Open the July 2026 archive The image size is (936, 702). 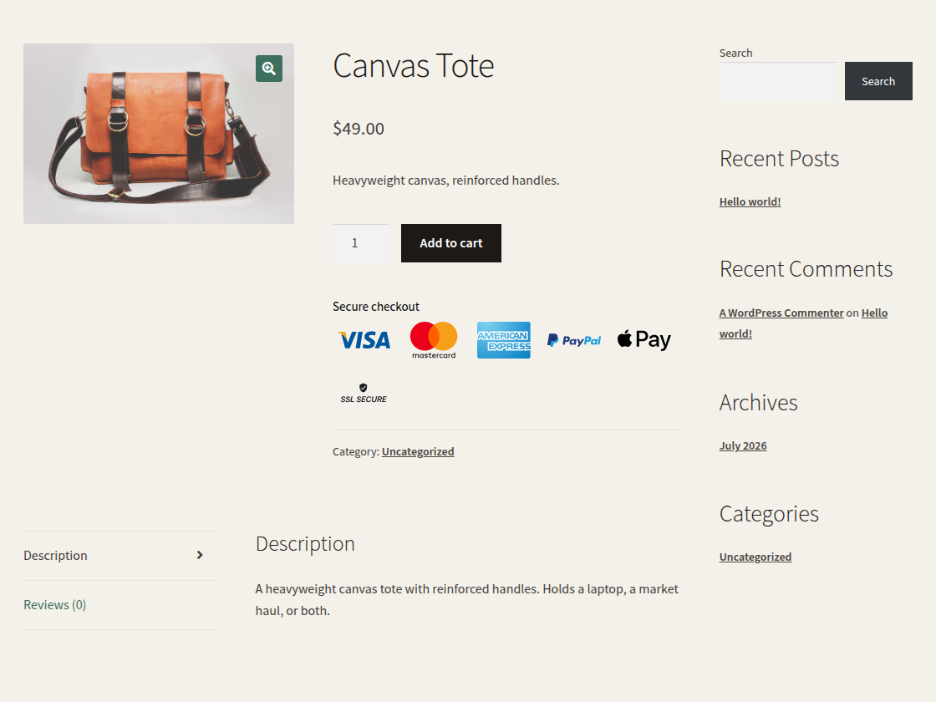[x=743, y=446]
